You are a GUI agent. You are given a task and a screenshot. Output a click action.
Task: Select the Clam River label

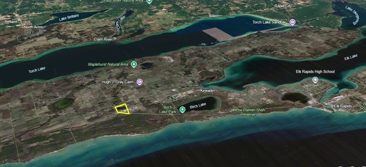point(103,39)
